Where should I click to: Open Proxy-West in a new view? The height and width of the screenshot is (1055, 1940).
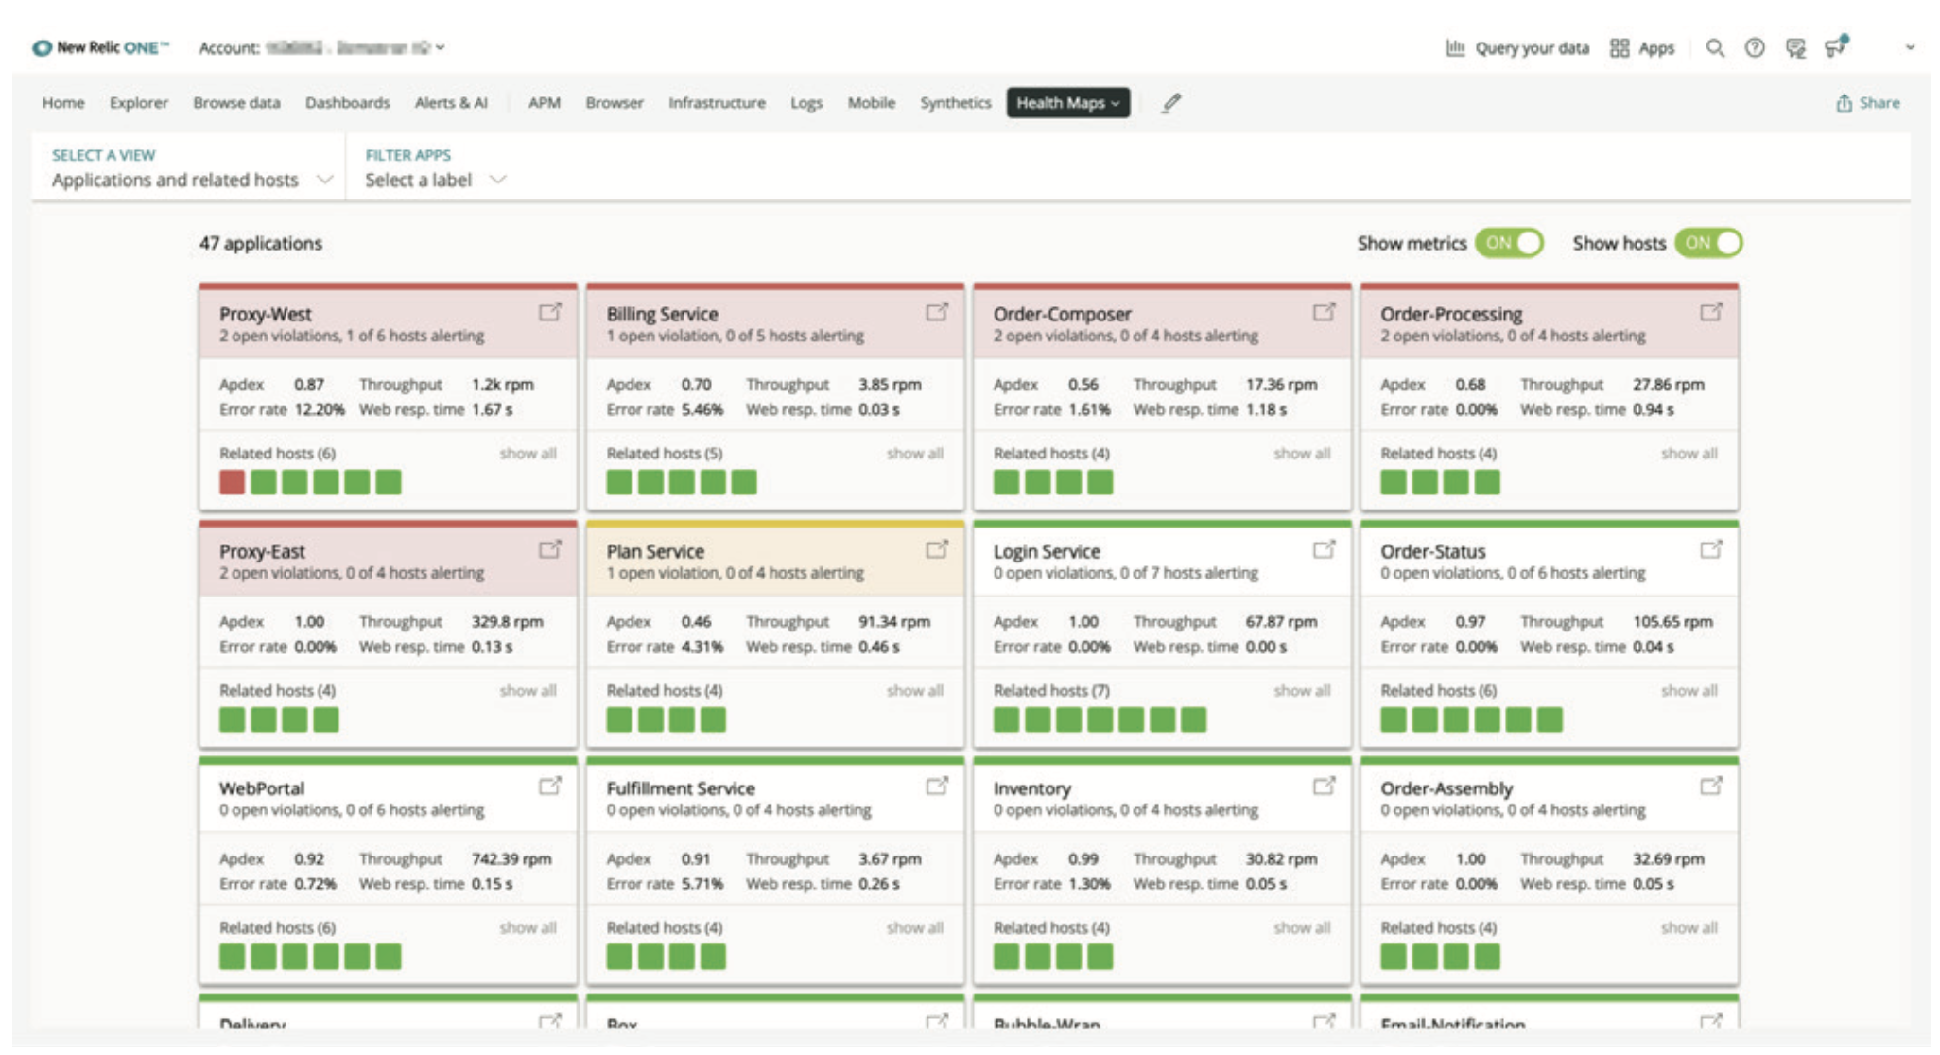coord(549,312)
